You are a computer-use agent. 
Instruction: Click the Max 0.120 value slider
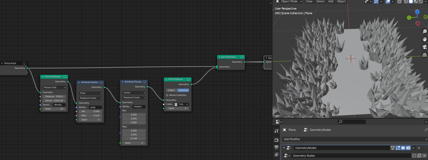click(90, 116)
